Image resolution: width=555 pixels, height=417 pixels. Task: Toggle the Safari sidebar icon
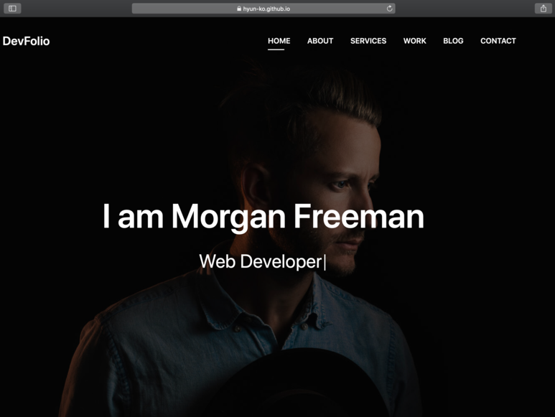(x=12, y=9)
